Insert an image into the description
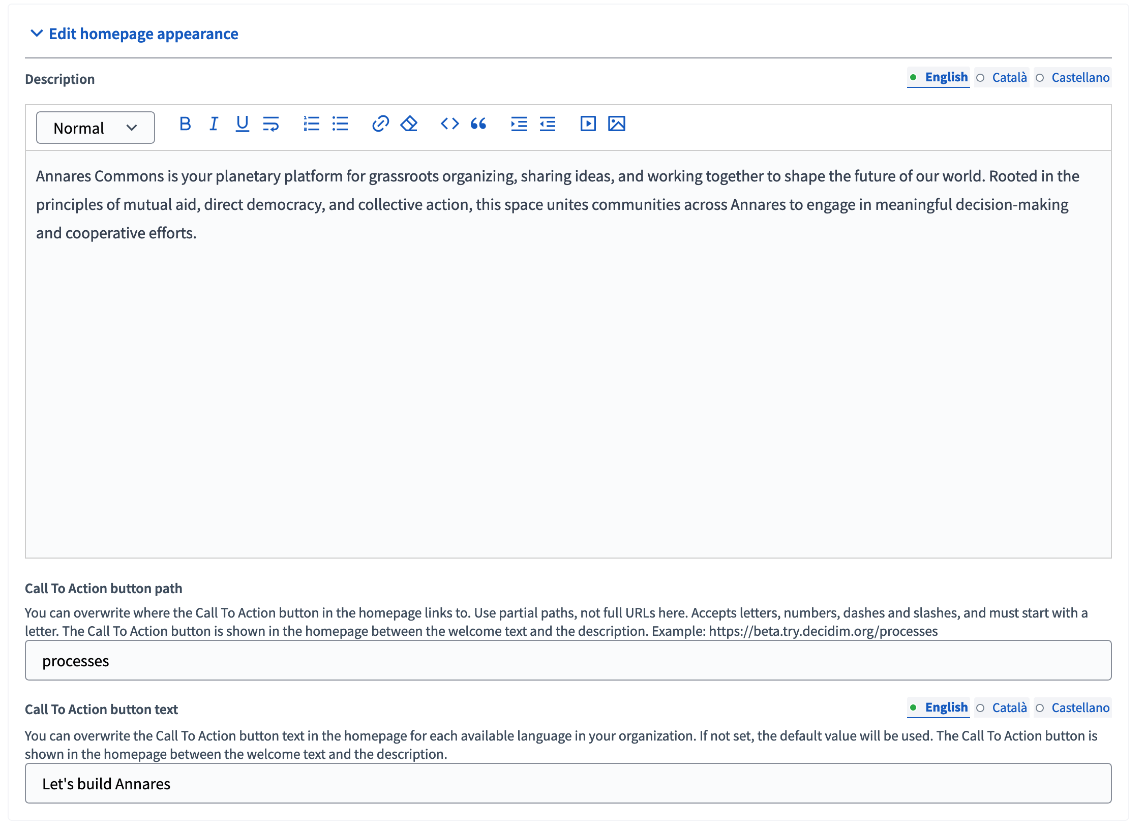The image size is (1145, 832). click(x=616, y=124)
